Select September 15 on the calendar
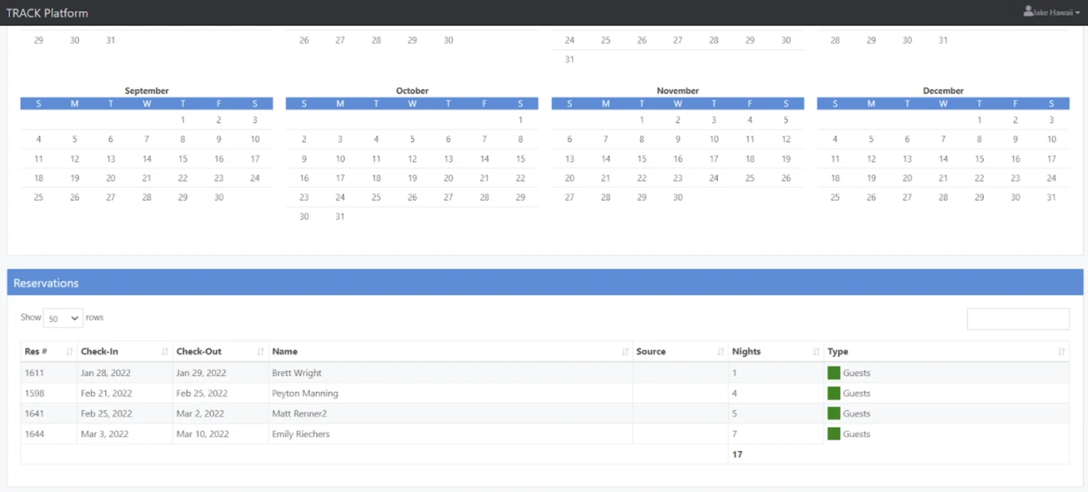Viewport: 1088px width, 492px height. (x=182, y=159)
